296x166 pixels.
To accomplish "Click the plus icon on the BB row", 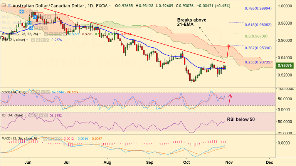I will (x=44, y=17).
